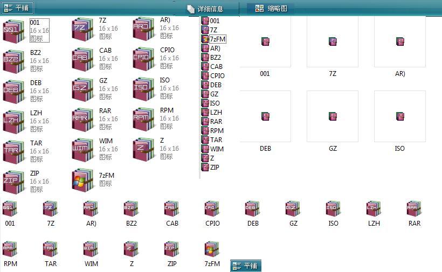Select the ZIP archive icon in tile view
This screenshot has width=442, height=272.
(x=13, y=182)
